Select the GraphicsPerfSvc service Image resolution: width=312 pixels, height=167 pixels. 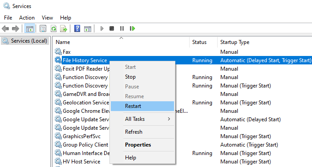(81, 136)
